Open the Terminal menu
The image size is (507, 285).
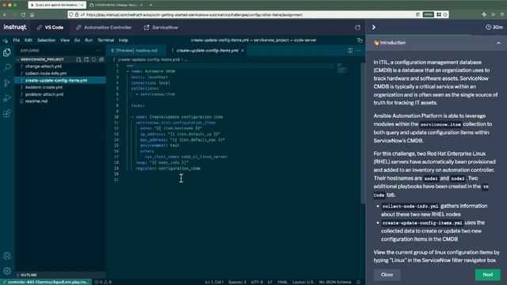click(x=105, y=40)
